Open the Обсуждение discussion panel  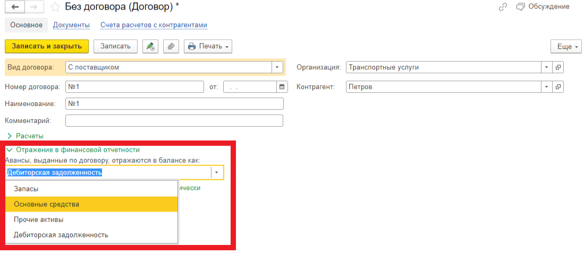click(543, 7)
